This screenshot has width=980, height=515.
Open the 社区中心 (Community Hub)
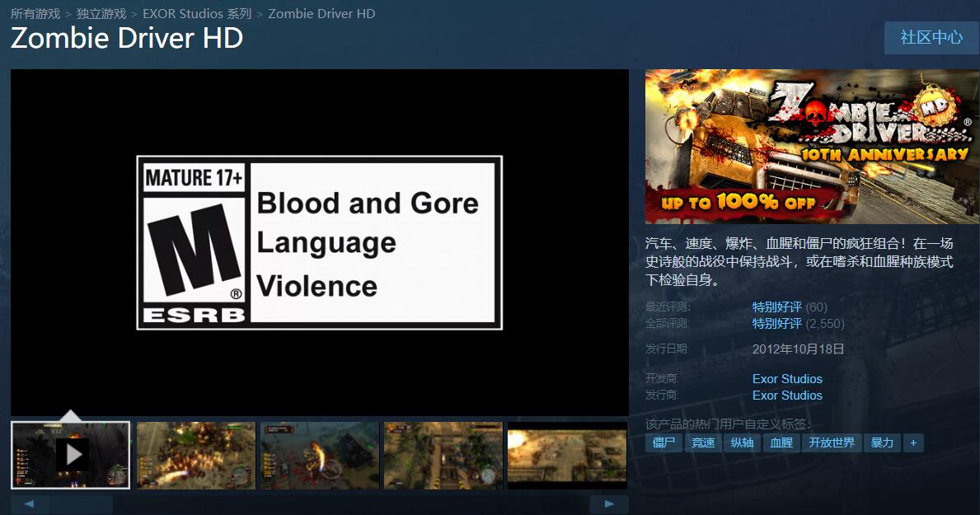(931, 38)
